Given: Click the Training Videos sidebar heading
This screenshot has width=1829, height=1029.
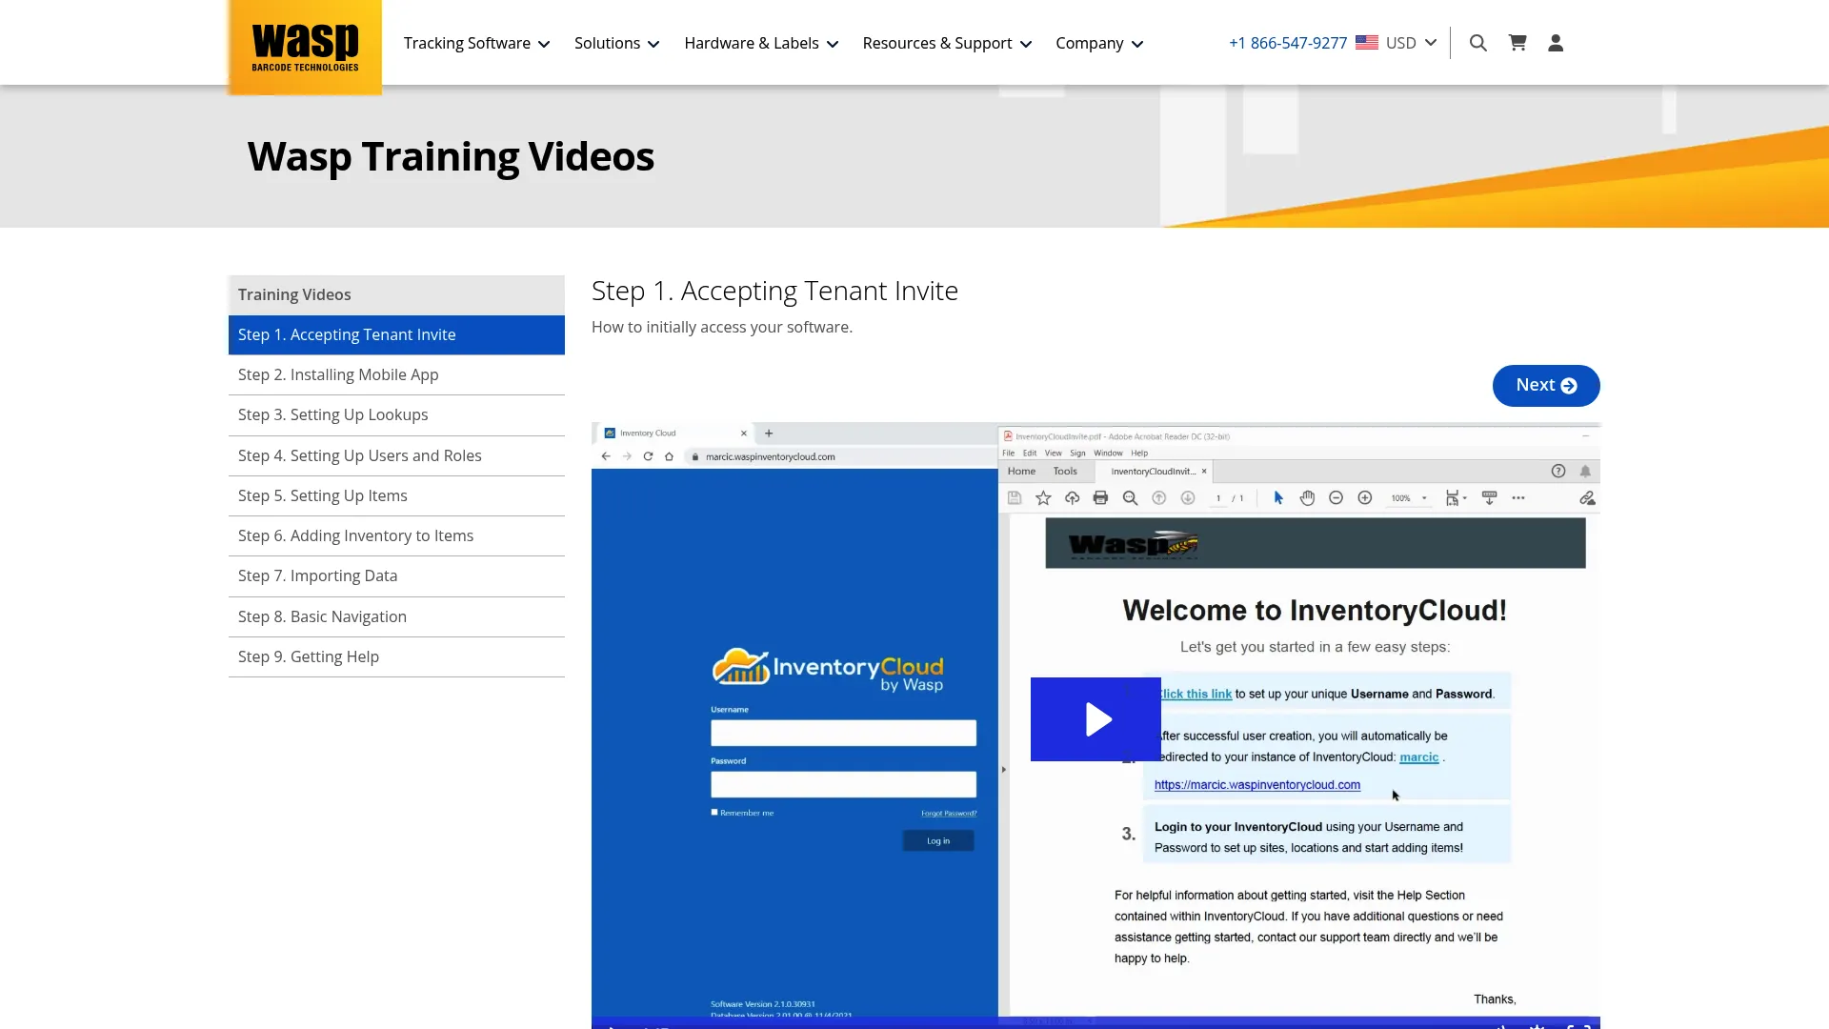Looking at the screenshot, I should (396, 294).
